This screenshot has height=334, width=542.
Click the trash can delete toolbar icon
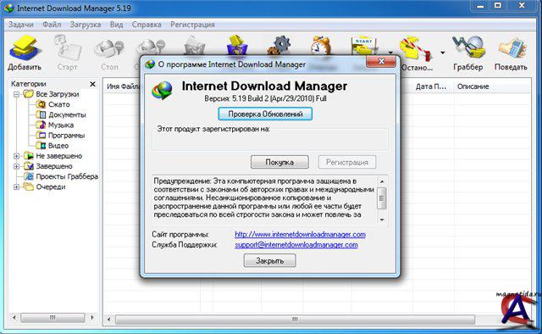click(x=195, y=46)
